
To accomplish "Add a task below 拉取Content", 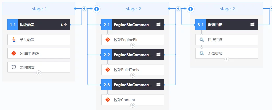I will [133, 105].
